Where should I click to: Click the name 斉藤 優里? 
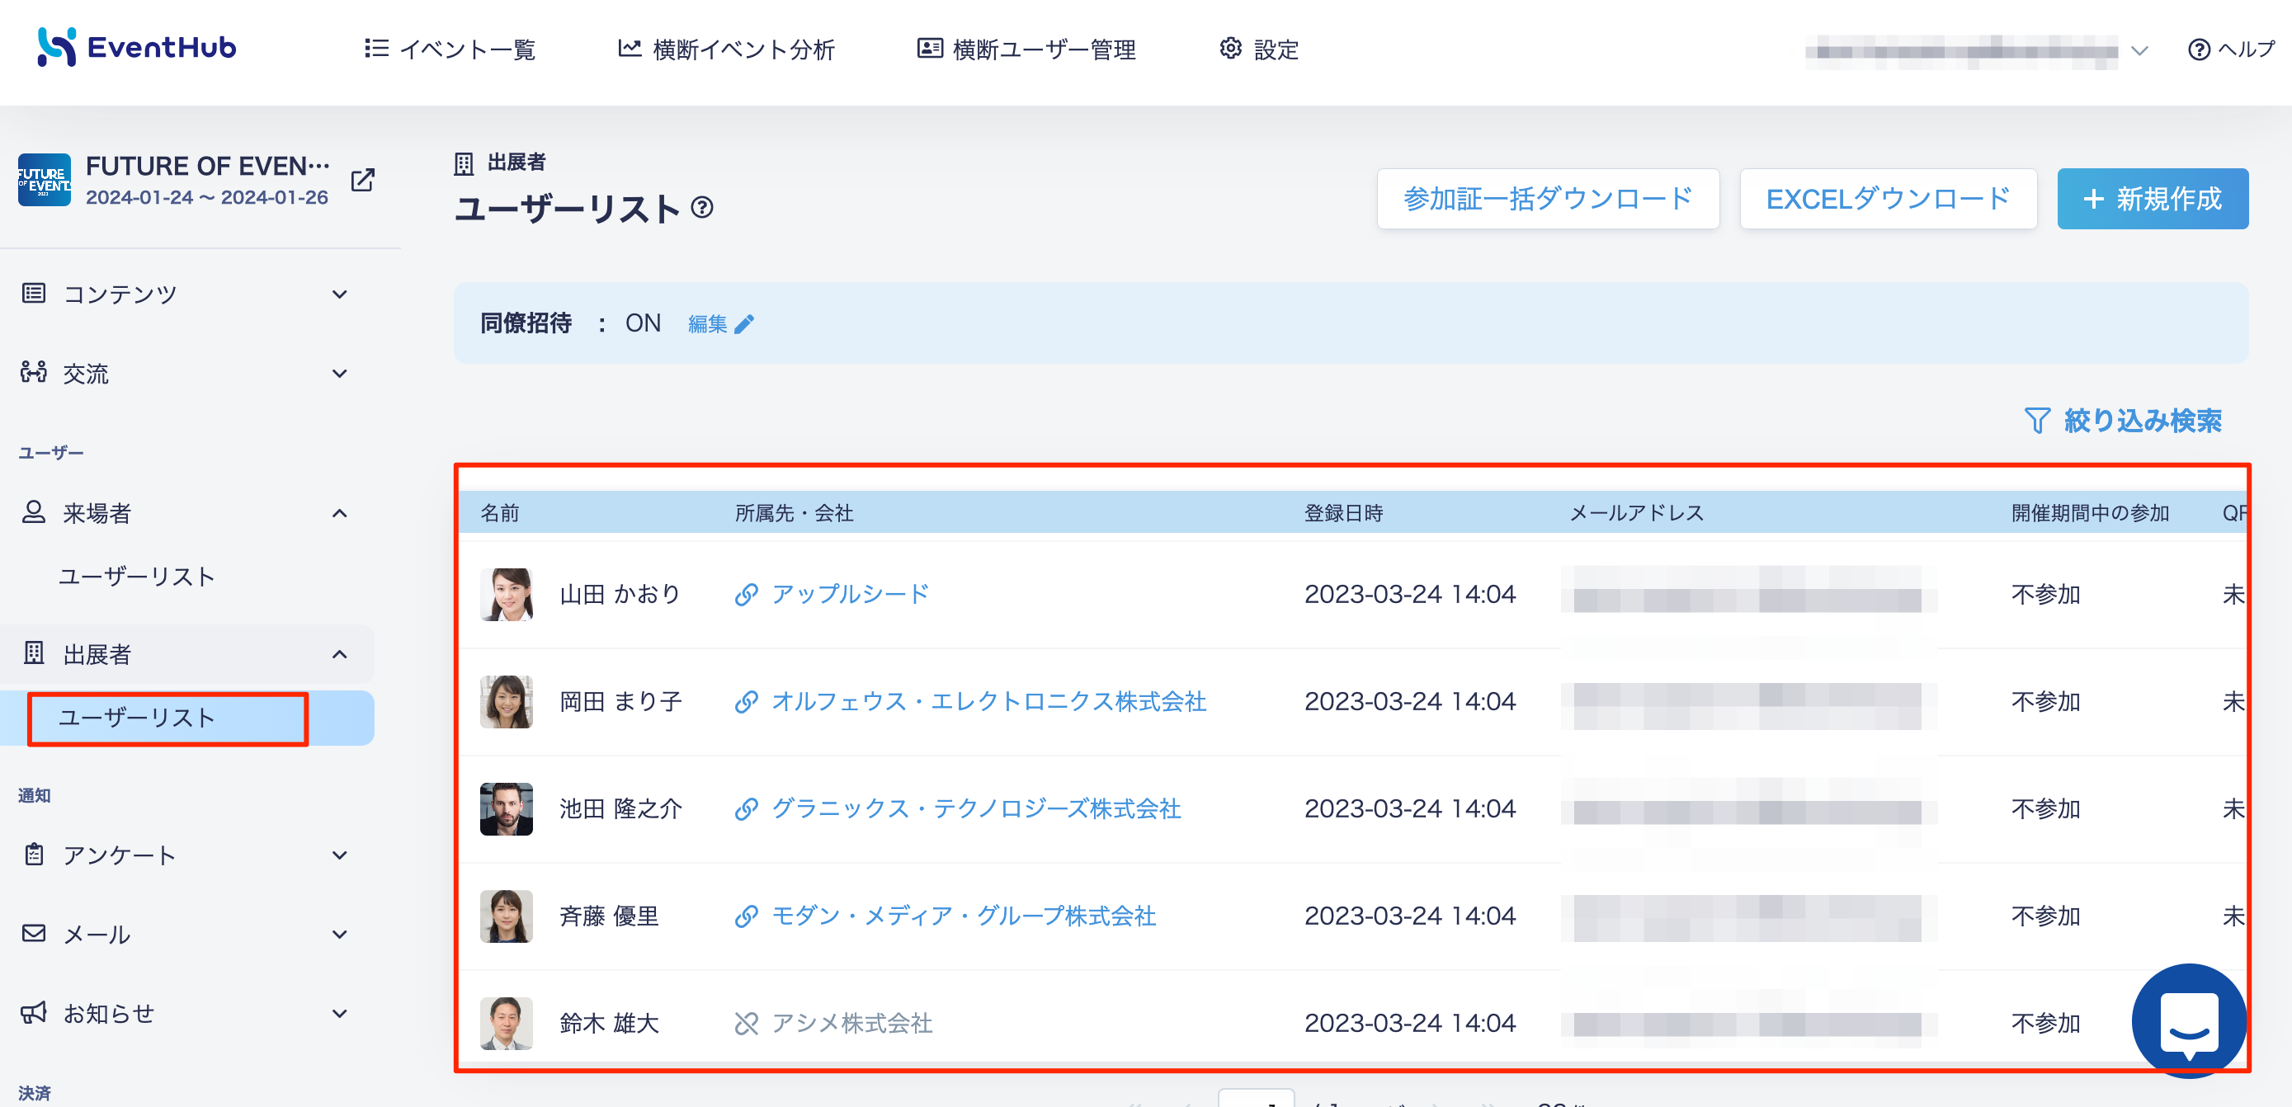click(609, 916)
